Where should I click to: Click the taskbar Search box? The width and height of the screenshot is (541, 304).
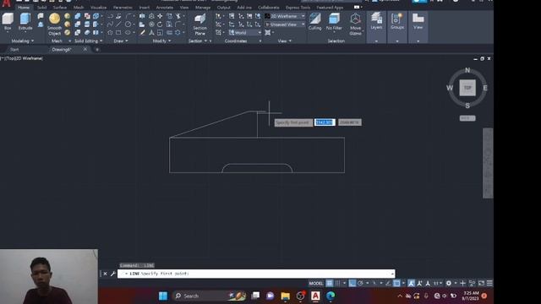tap(209, 296)
